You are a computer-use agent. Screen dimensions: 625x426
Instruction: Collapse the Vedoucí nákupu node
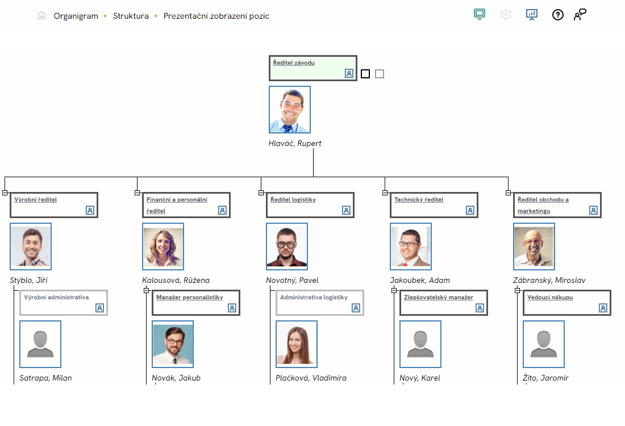coord(518,290)
